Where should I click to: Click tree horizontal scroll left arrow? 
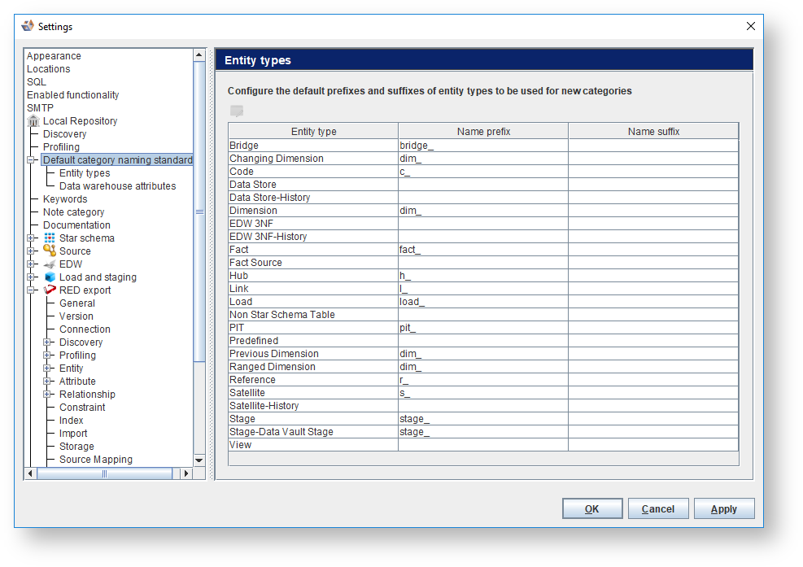pos(30,473)
